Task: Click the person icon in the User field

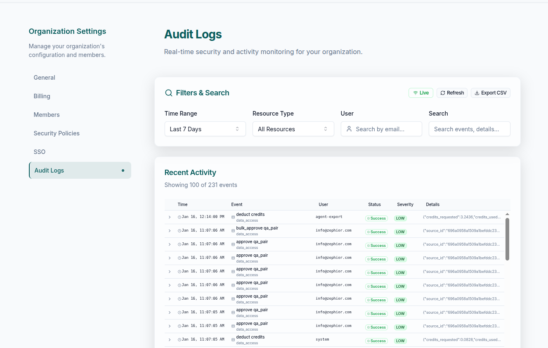Action: coord(349,129)
